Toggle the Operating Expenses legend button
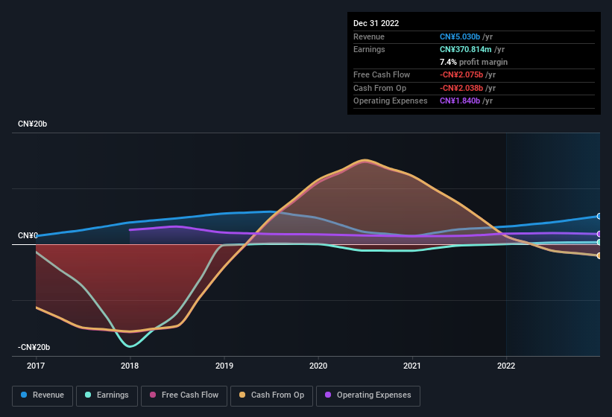This screenshot has width=612, height=417. click(x=368, y=395)
